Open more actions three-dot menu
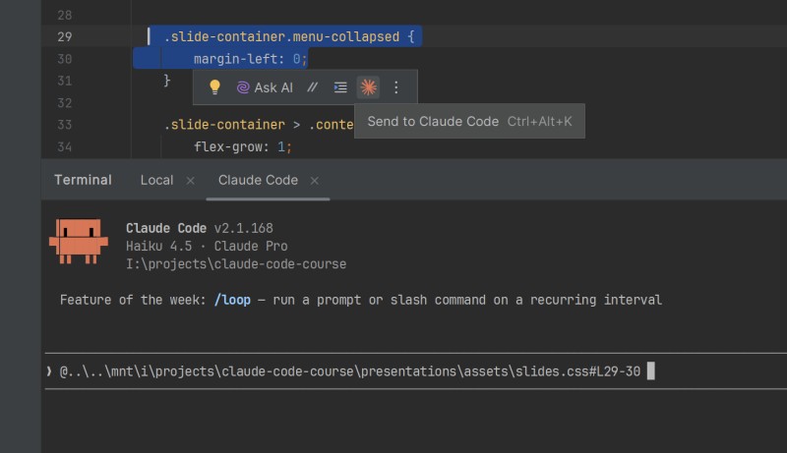The height and width of the screenshot is (453, 787). coord(396,87)
